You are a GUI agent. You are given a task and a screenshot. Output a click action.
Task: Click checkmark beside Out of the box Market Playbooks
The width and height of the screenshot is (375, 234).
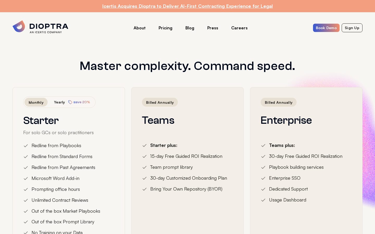(26, 211)
